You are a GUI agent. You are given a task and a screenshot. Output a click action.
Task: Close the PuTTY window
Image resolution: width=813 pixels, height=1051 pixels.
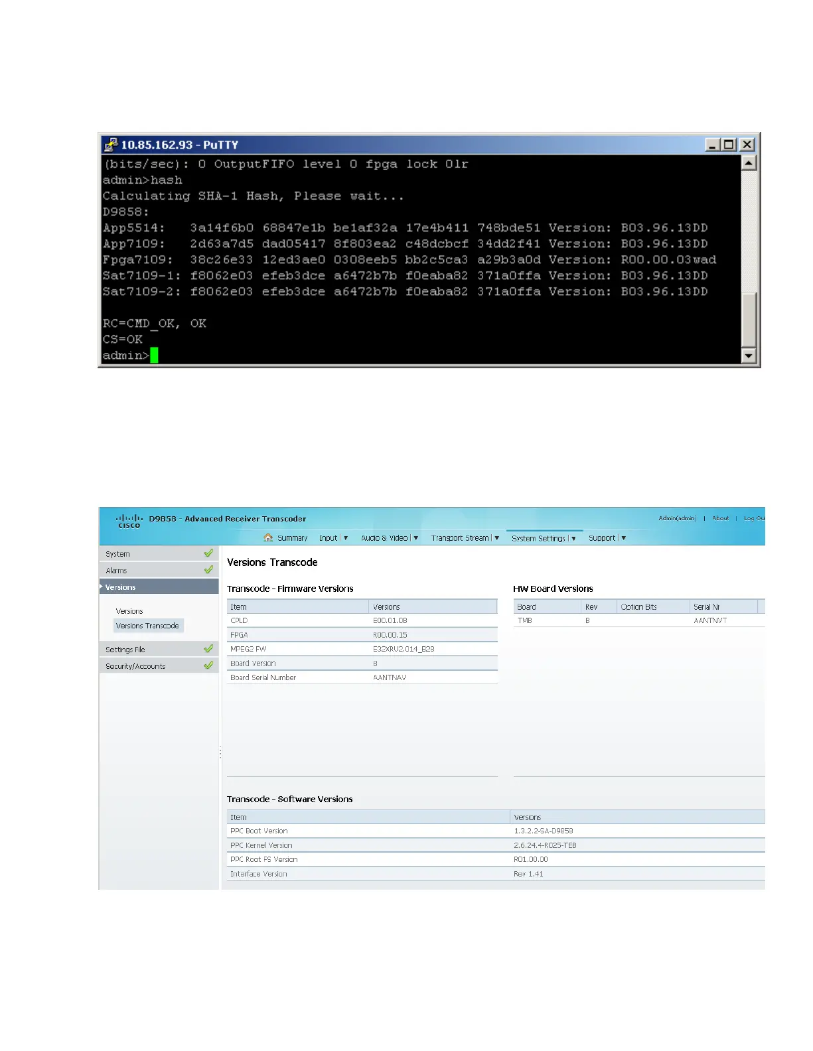pos(747,145)
